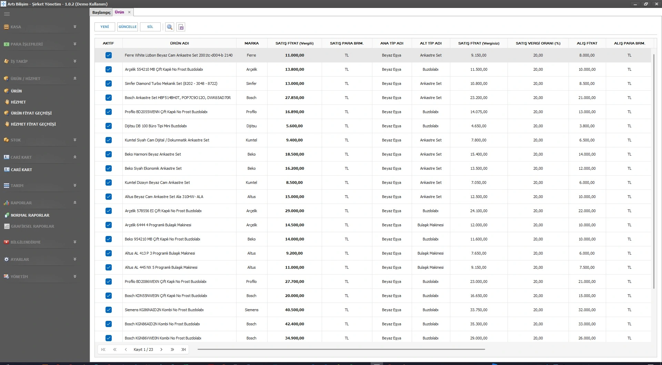Expand the AYARLAR section chevron

tap(75, 259)
